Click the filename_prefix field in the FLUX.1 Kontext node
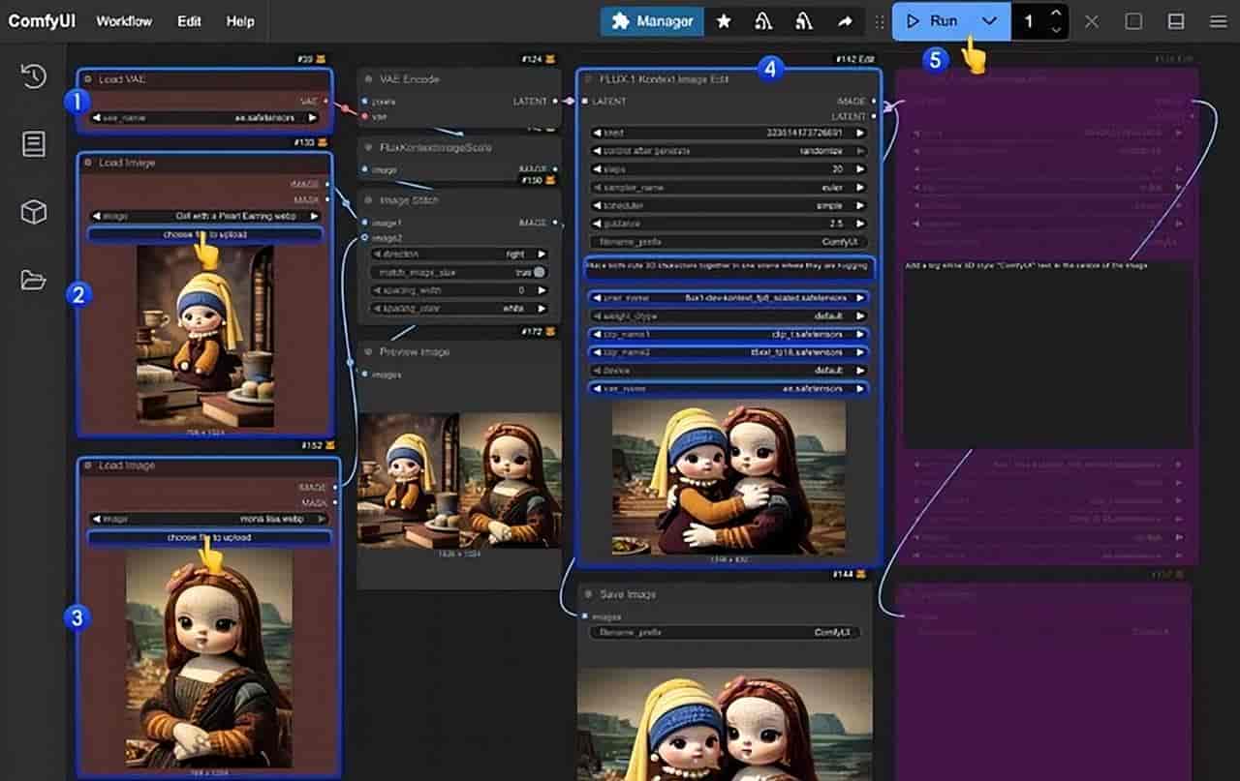 [x=729, y=242]
